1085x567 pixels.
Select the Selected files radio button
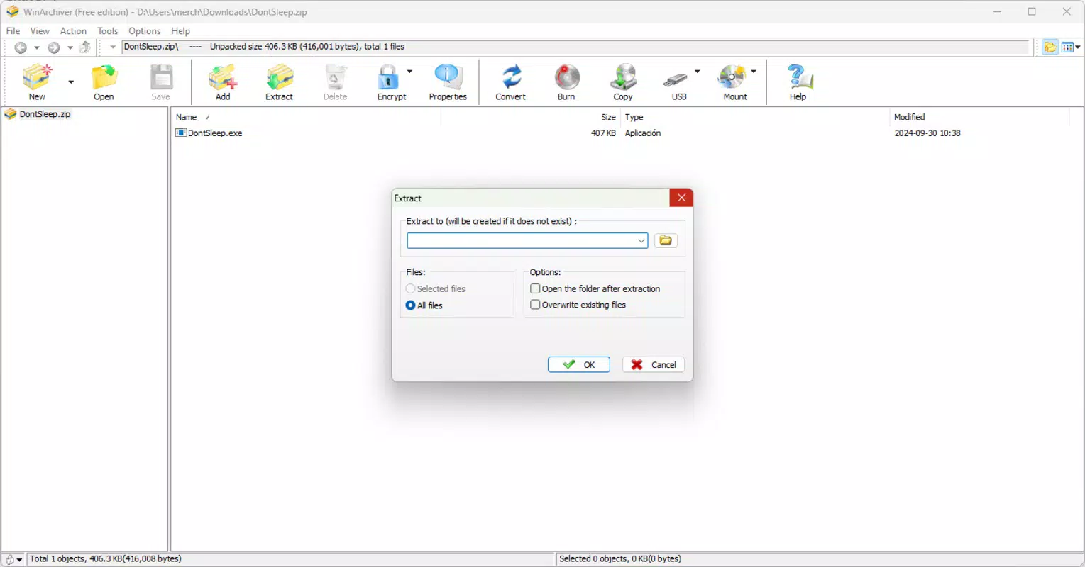(x=410, y=288)
